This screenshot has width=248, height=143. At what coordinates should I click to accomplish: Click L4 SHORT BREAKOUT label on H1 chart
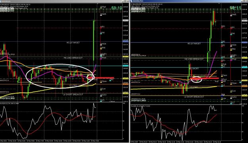tap(73, 95)
